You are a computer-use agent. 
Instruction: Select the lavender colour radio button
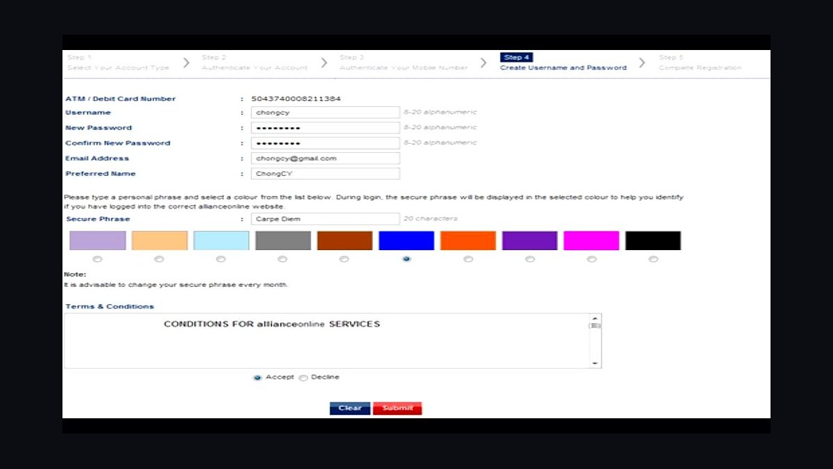point(97,259)
